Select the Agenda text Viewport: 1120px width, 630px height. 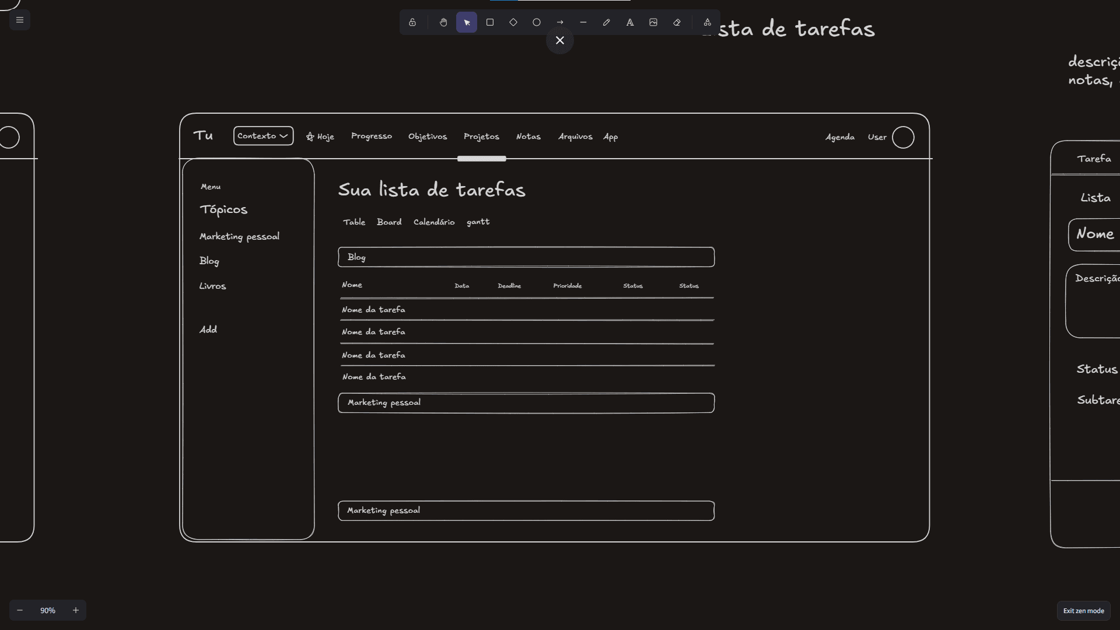pos(840,137)
